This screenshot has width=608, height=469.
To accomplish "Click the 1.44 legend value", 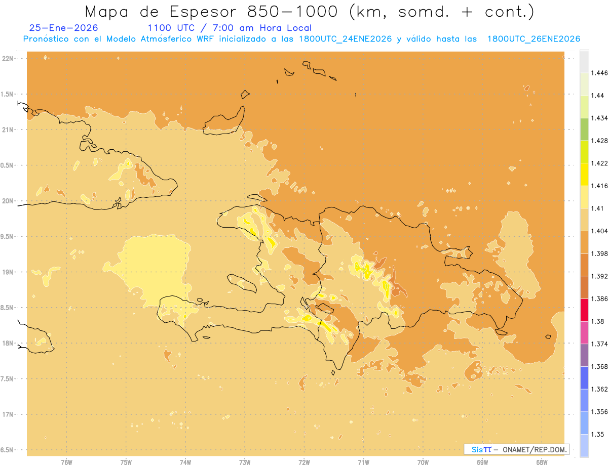I will click(x=598, y=96).
